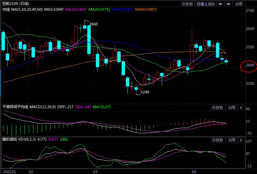
Task: Open 改参数 for the KDJ panel
Action: point(218,140)
